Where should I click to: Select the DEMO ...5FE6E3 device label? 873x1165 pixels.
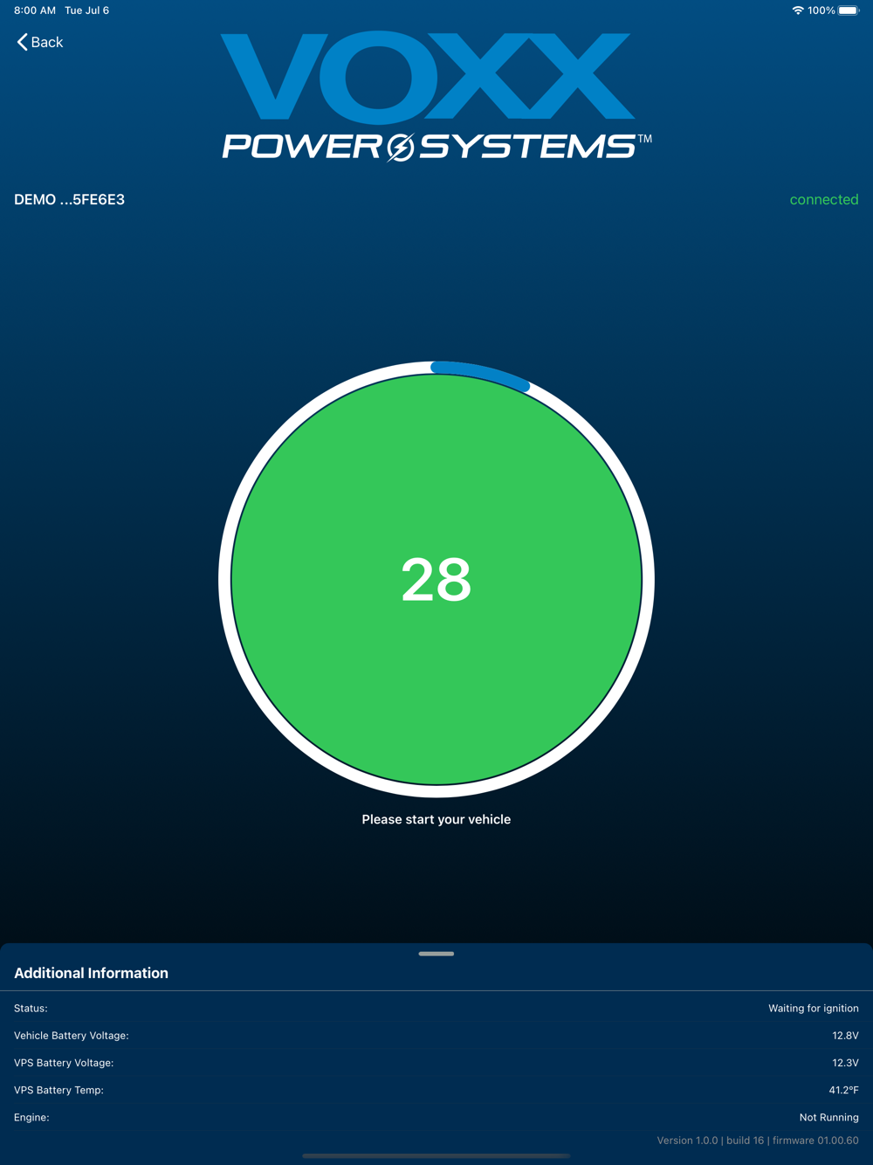click(x=69, y=199)
